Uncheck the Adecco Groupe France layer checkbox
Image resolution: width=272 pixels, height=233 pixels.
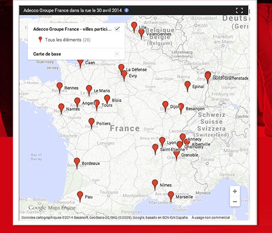117,29
